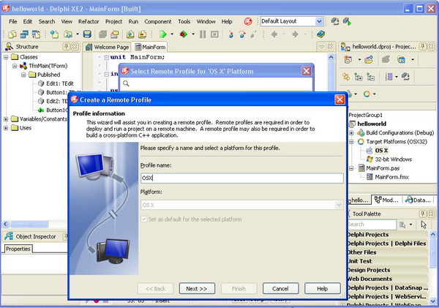The height and width of the screenshot is (308, 439).
Task: Open the Unit Test palette category
Action: (x=387, y=261)
